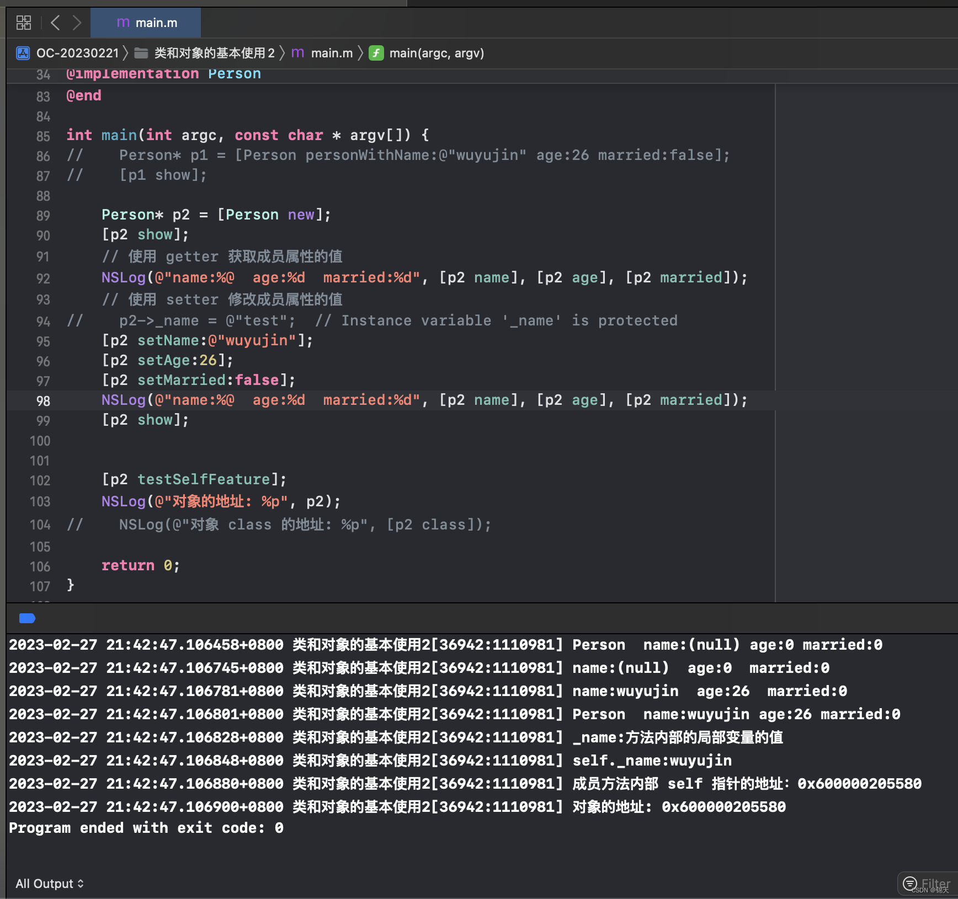Click the Filter icon in console
Screen dimensions: 958x899
[x=910, y=884]
